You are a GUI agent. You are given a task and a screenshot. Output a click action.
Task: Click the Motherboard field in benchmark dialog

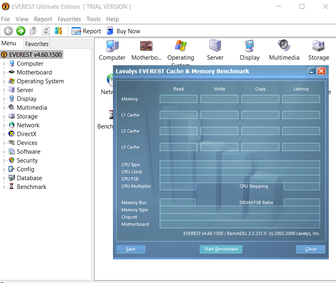coord(240,224)
